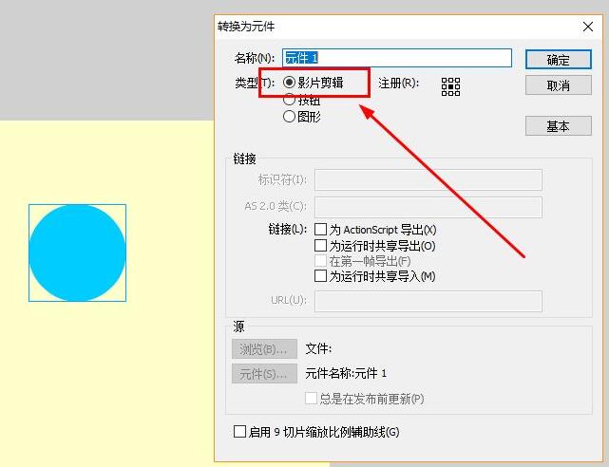Screen dimensions: 609x467
Task: Click the 基本 button
Action: 558,125
